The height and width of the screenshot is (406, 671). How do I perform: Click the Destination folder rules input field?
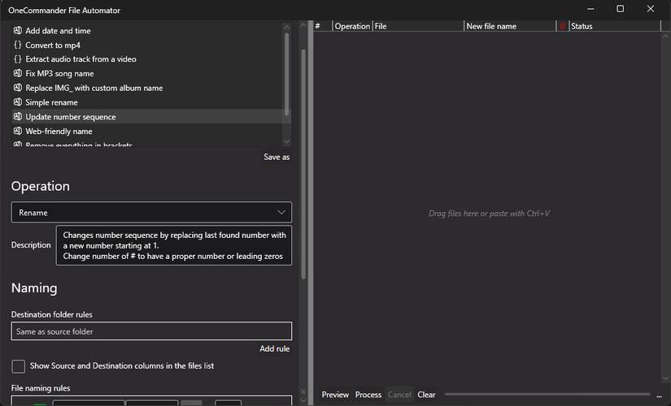[151, 331]
